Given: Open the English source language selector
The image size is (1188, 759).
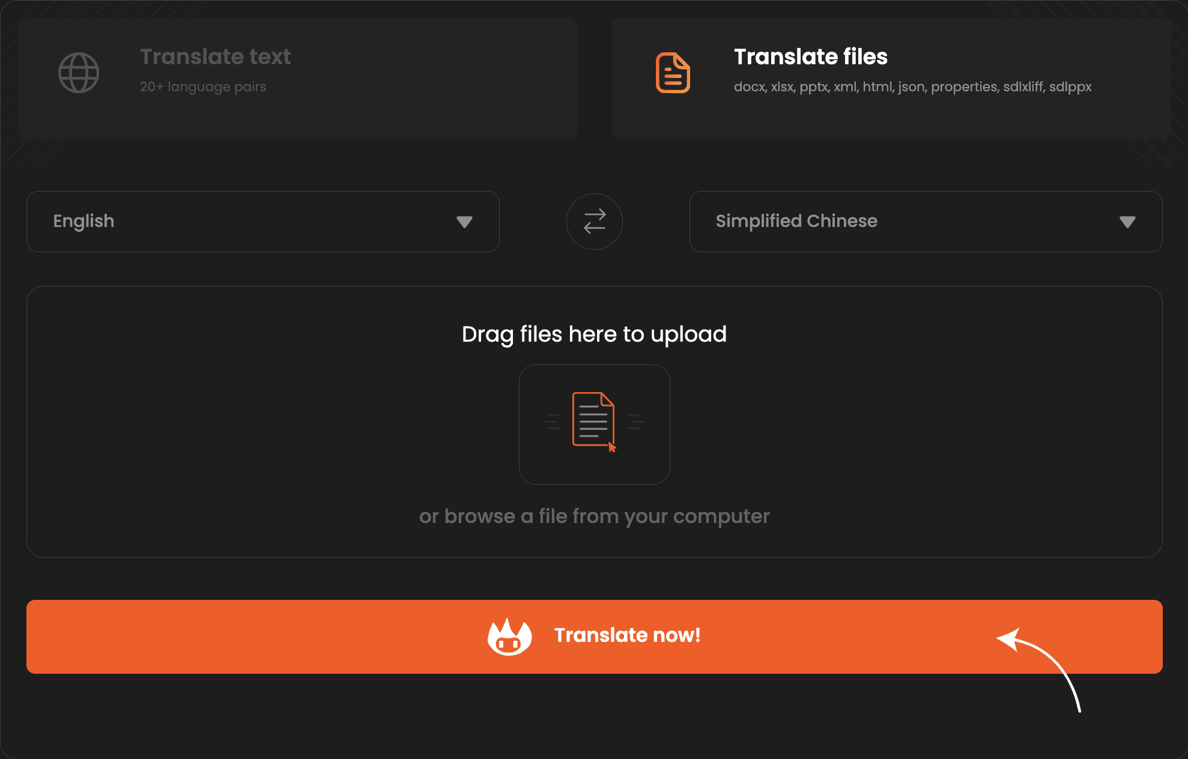Looking at the screenshot, I should click(240, 222).
